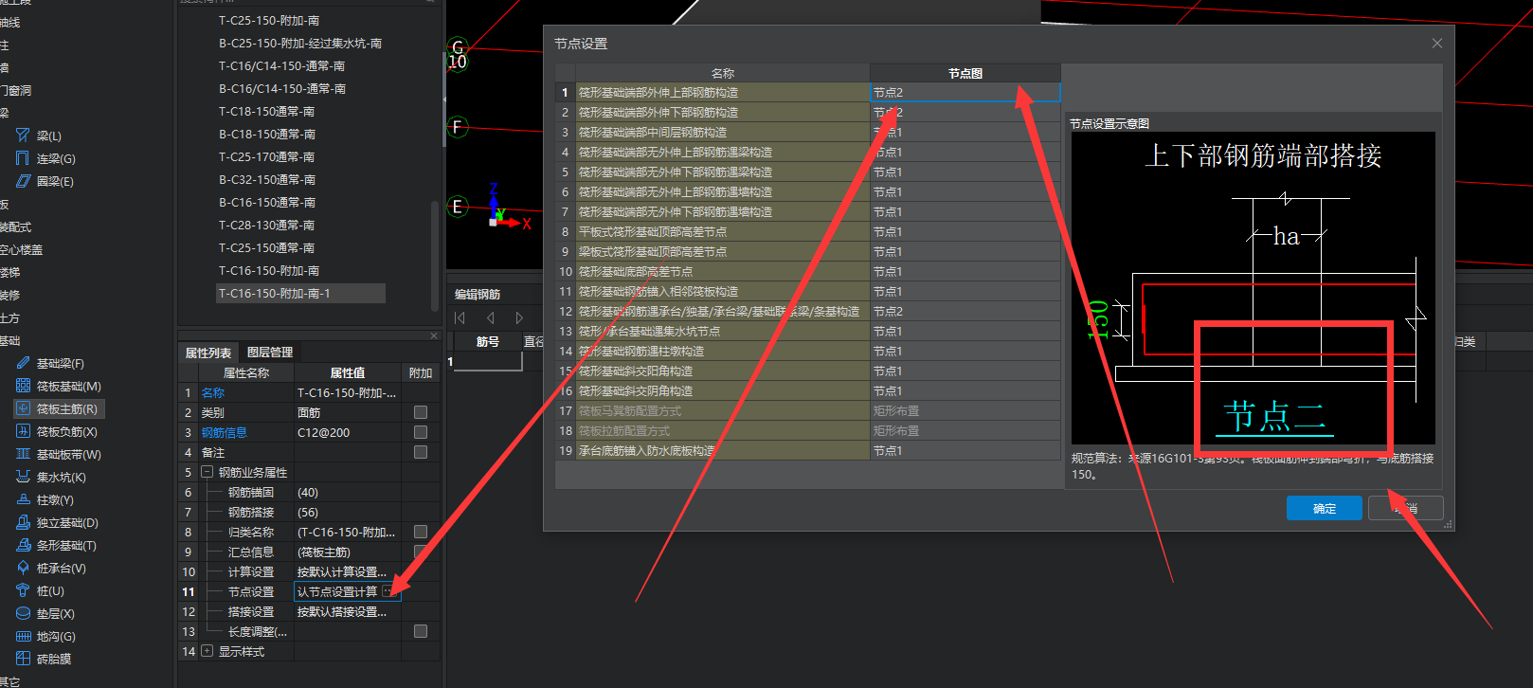Go to previous rebar record arrow
The image size is (1533, 688).
point(490,318)
